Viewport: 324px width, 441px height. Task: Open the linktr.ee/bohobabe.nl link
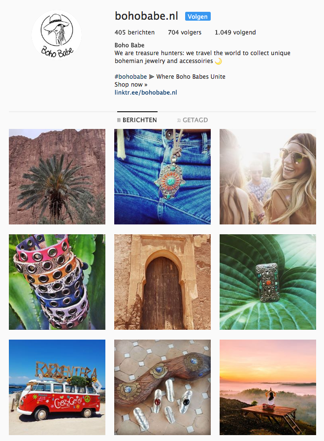click(x=146, y=92)
